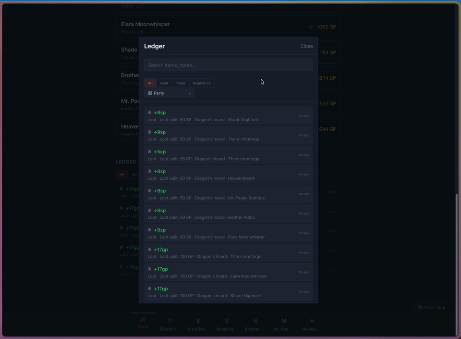Switch to Mr. Poo... bottom tab
Viewport: 461px width, 339px height.
click(283, 325)
